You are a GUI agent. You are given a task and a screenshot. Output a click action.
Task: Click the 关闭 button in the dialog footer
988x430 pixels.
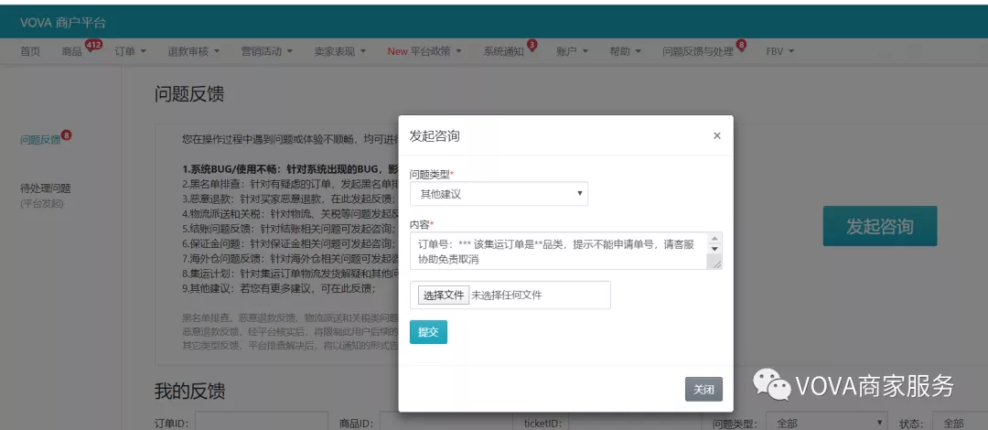(x=703, y=390)
